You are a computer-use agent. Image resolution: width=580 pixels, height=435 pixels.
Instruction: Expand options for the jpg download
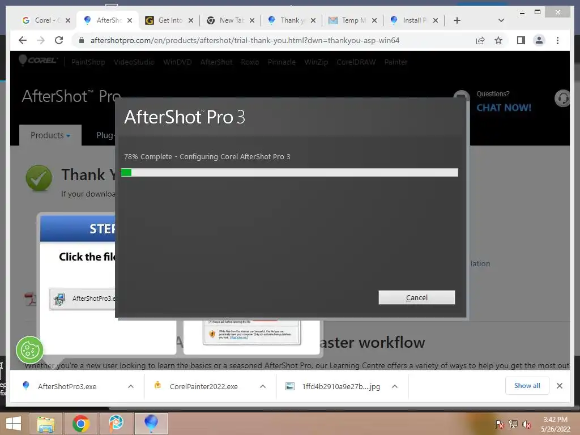(x=395, y=386)
